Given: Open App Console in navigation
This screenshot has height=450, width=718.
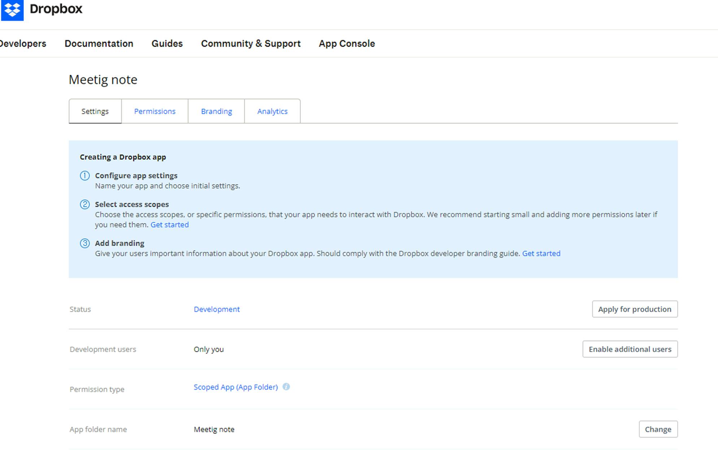Looking at the screenshot, I should (347, 44).
